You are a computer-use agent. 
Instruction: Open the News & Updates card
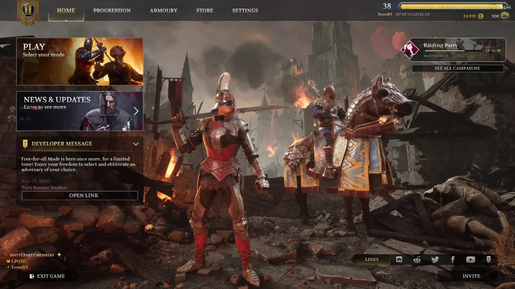[x=80, y=111]
